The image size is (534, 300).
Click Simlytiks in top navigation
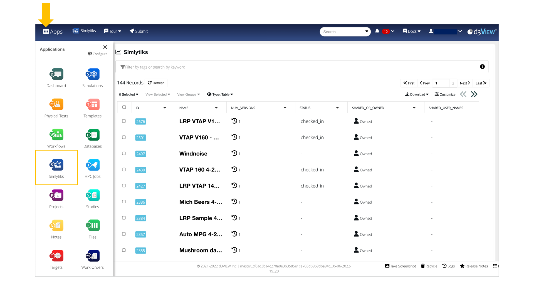(84, 31)
